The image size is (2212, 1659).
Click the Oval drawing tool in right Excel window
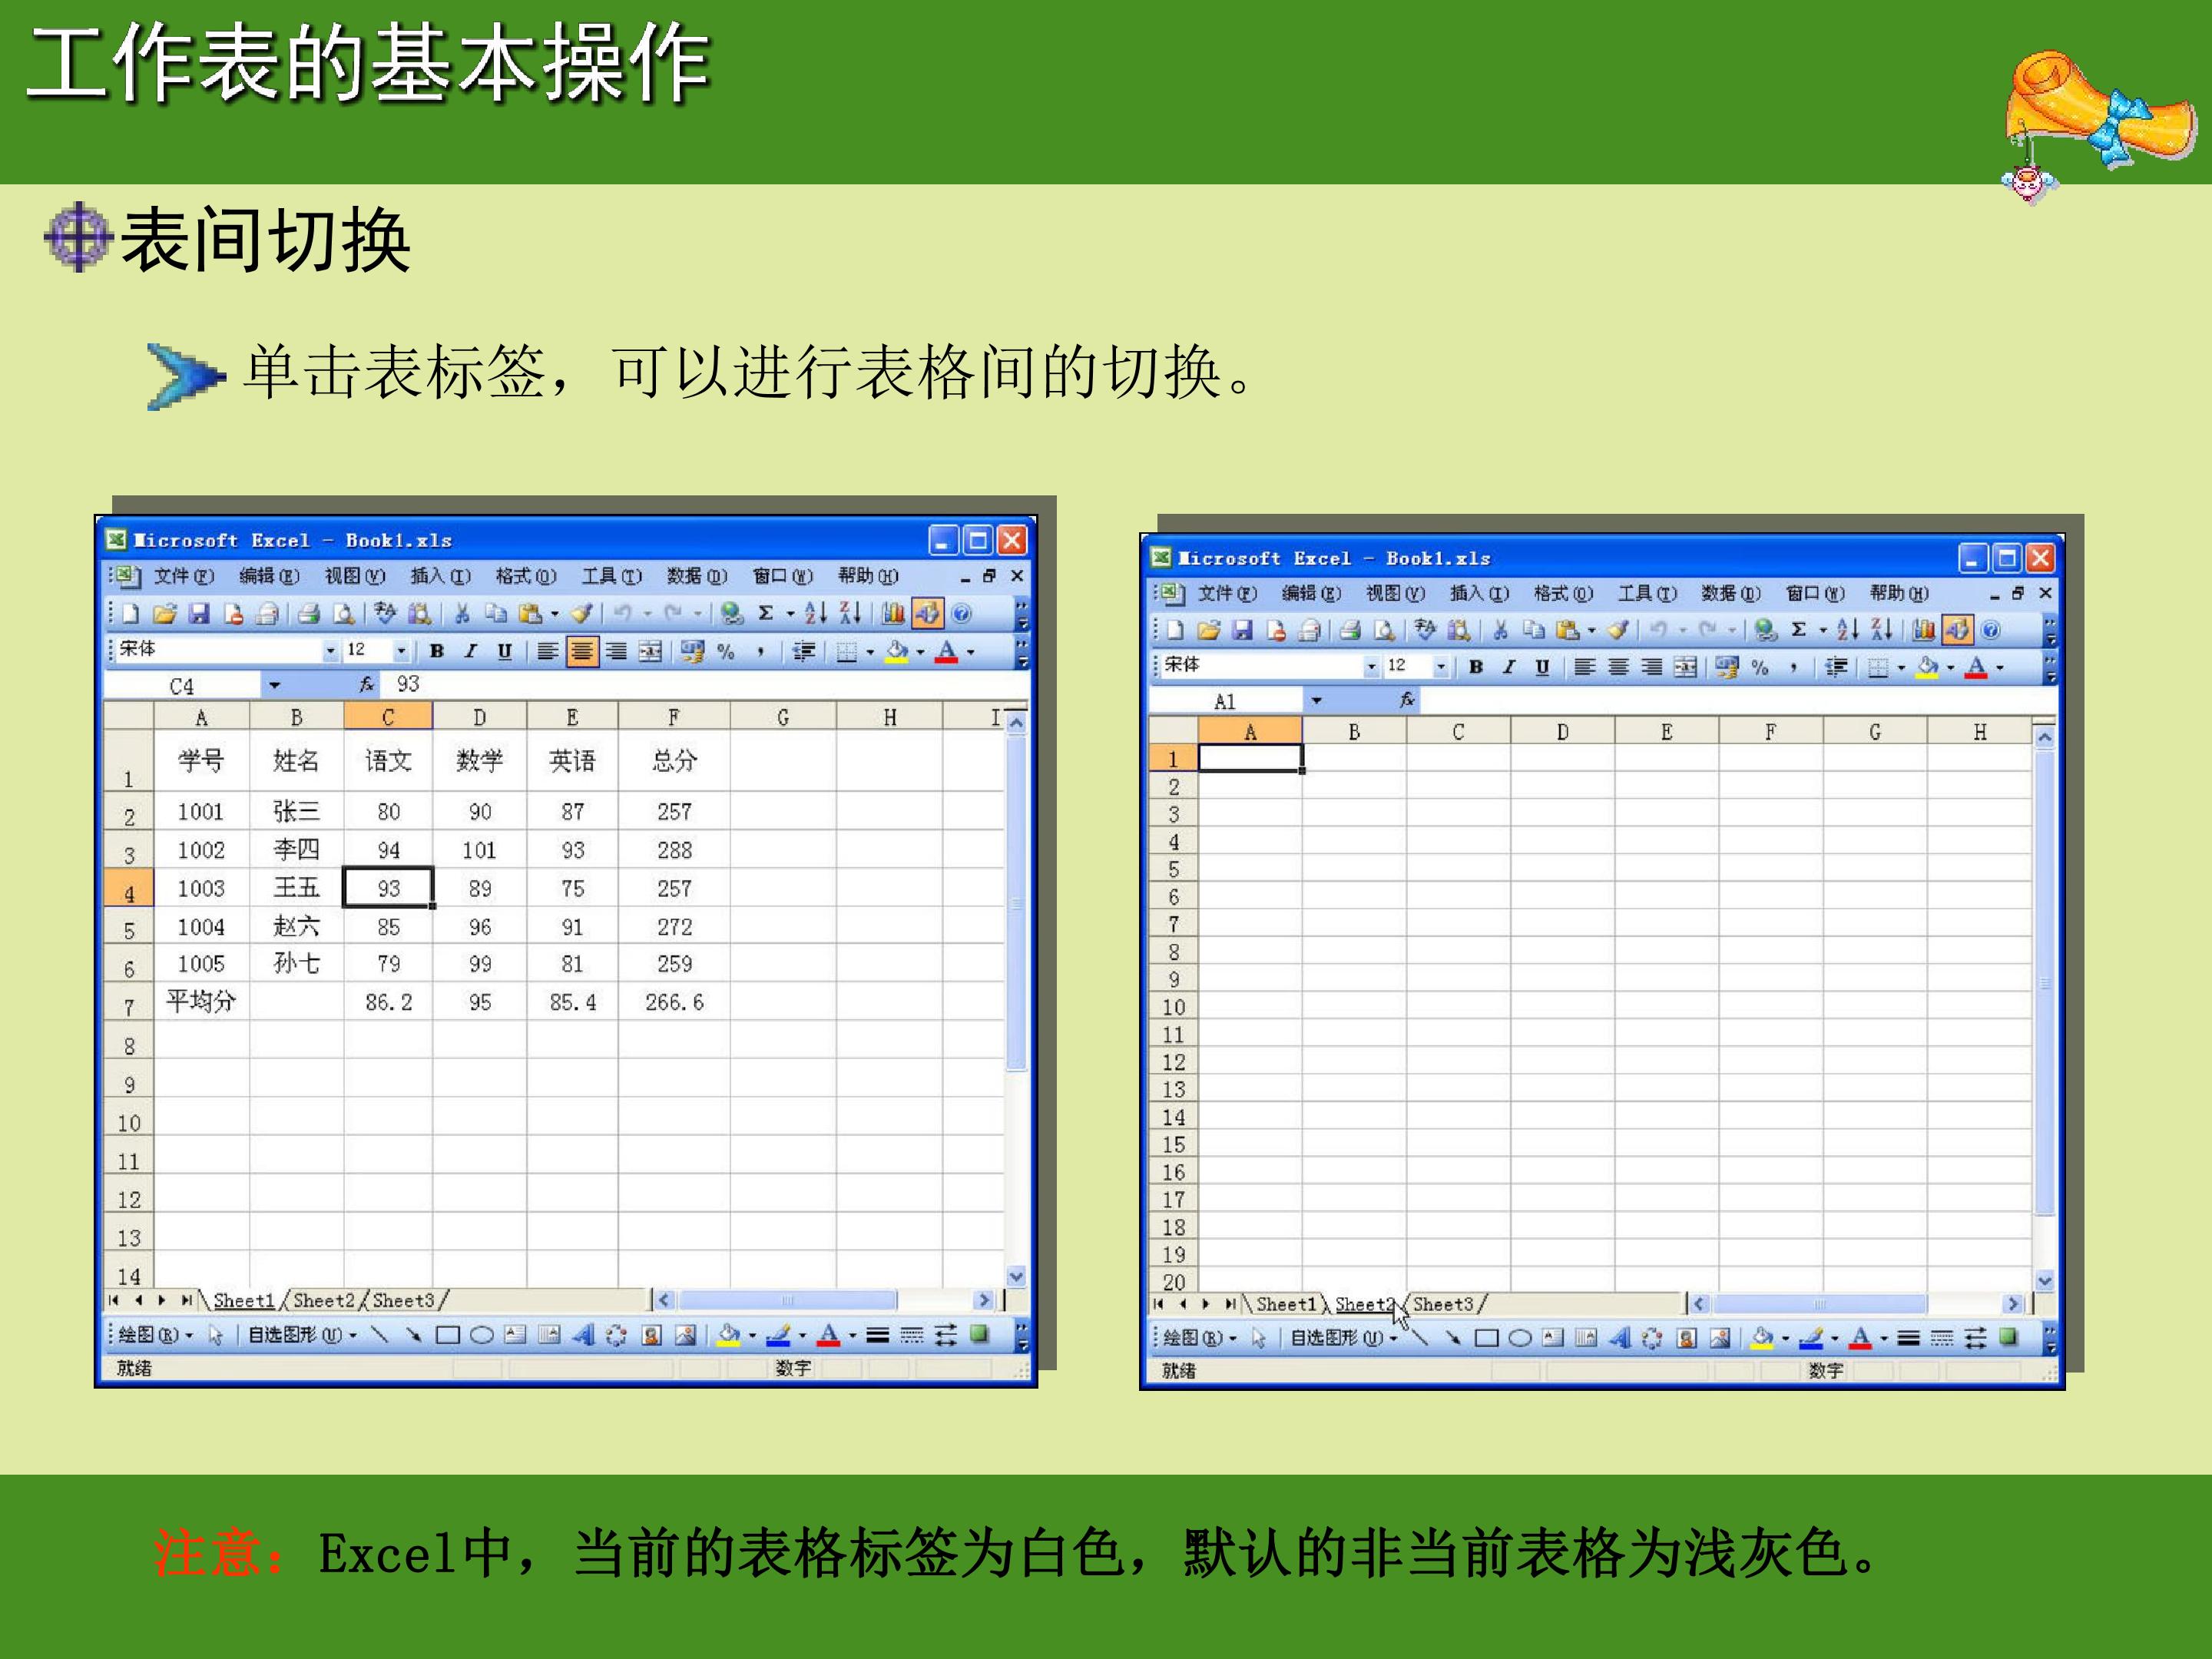point(1520,1338)
